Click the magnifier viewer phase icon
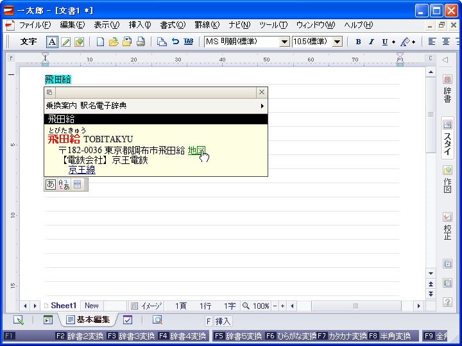462x346 pixels. [157, 320]
